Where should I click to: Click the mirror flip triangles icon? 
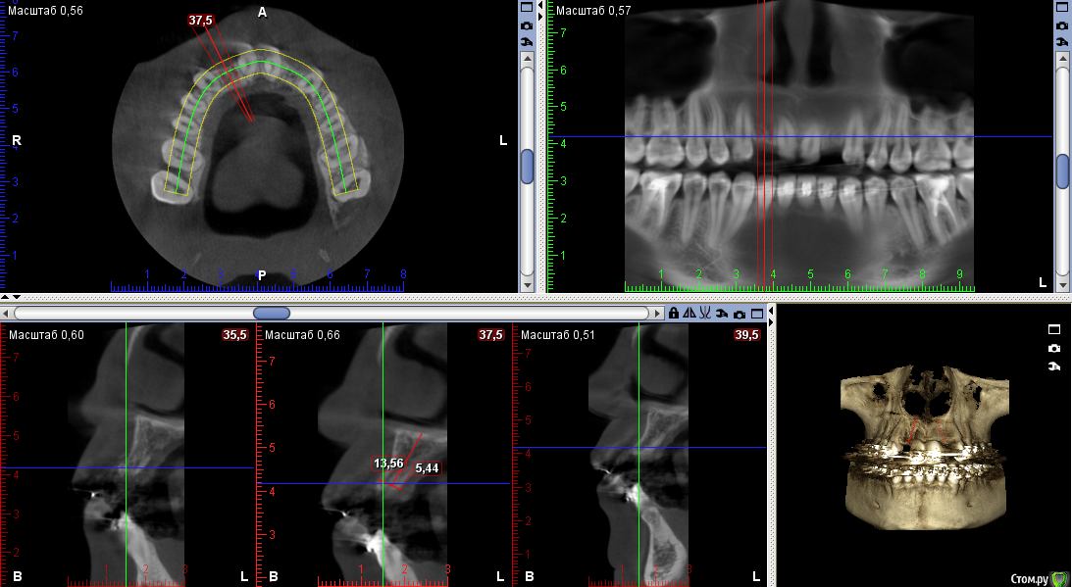click(x=689, y=314)
